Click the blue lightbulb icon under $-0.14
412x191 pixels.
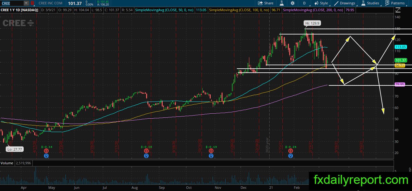tap(46, 156)
